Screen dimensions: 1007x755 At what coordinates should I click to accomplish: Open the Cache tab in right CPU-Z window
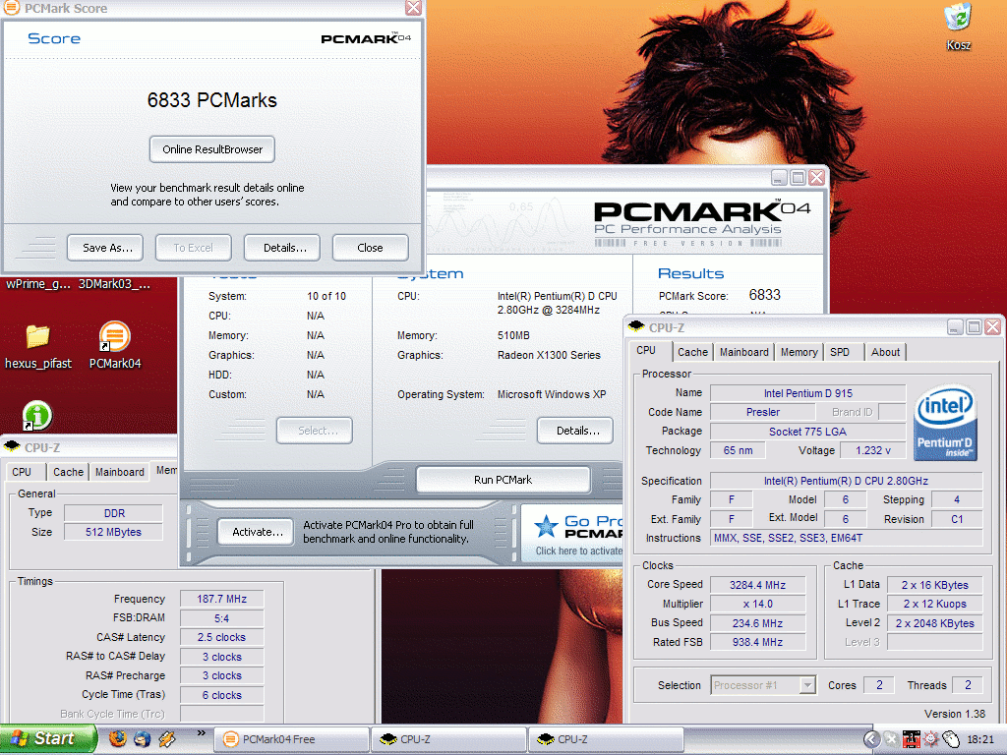[x=692, y=352]
